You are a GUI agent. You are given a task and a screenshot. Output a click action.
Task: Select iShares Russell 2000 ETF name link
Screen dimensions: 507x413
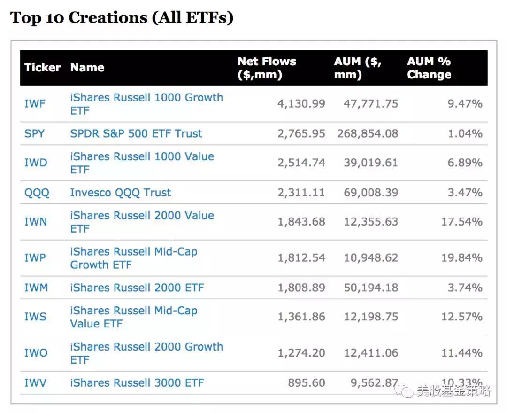coord(137,288)
